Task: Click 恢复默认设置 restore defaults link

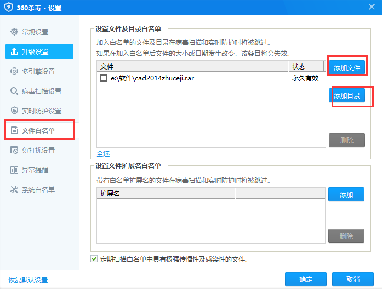Action: (x=28, y=280)
